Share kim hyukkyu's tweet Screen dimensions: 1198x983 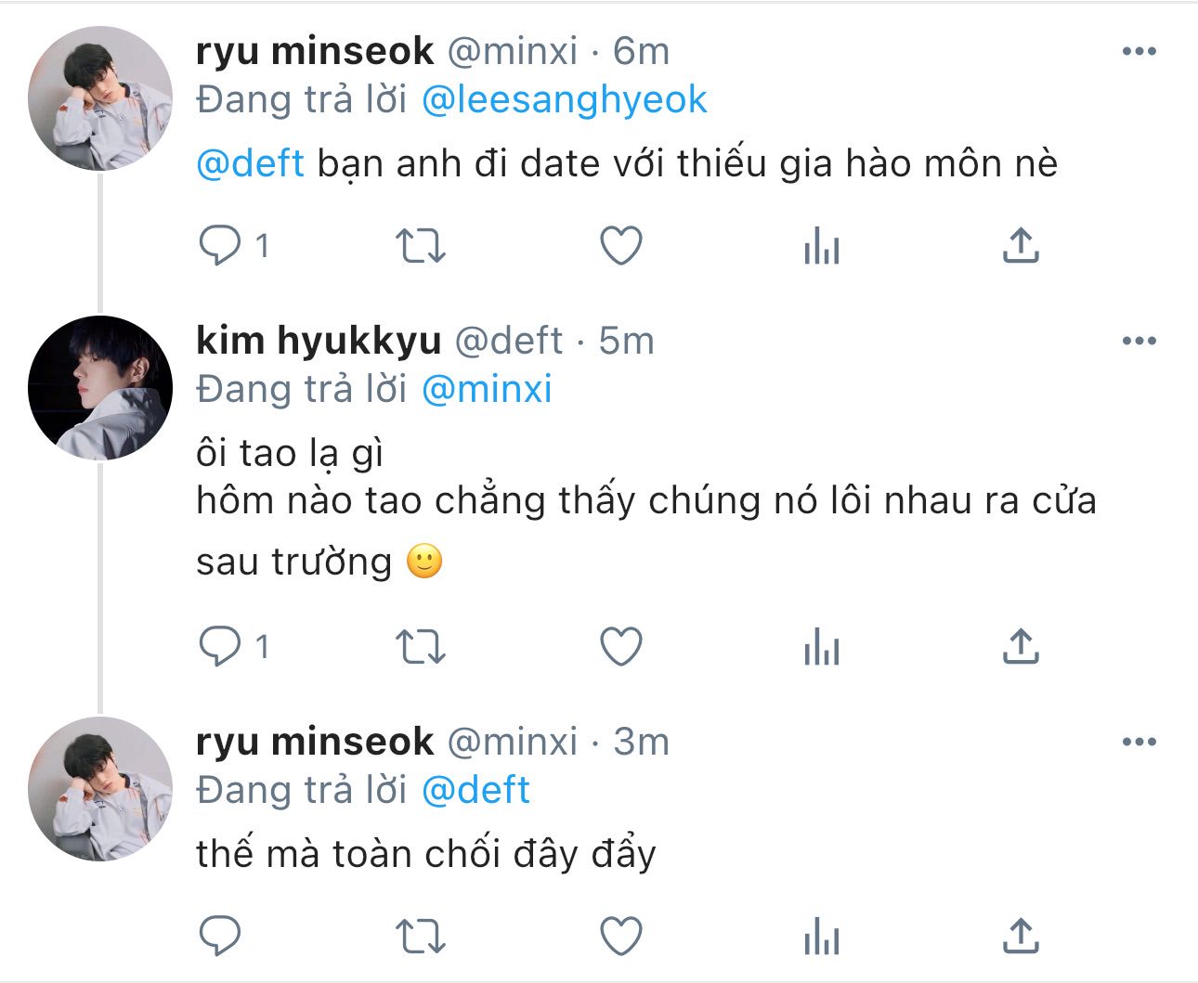pos(1021,646)
